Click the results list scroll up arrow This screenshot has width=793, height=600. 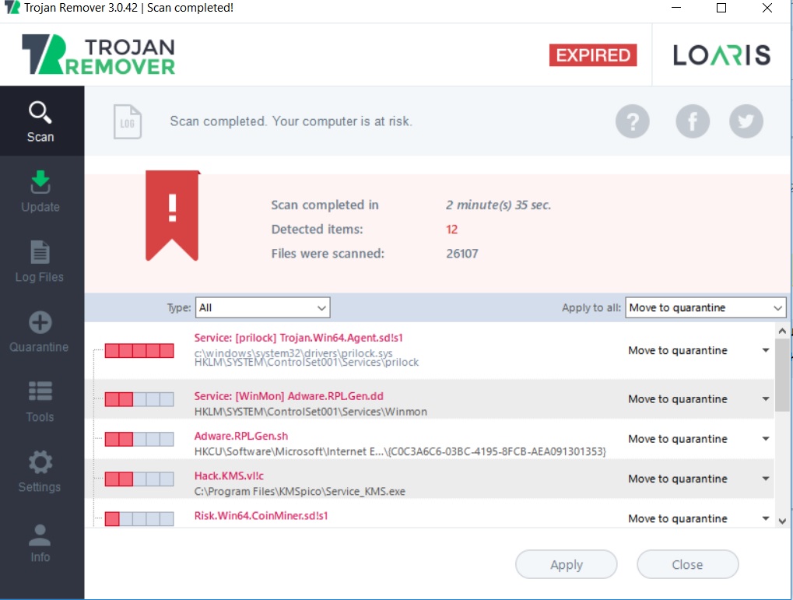tap(782, 331)
